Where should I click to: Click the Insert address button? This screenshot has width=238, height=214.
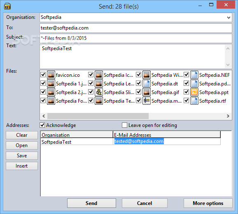22,166
